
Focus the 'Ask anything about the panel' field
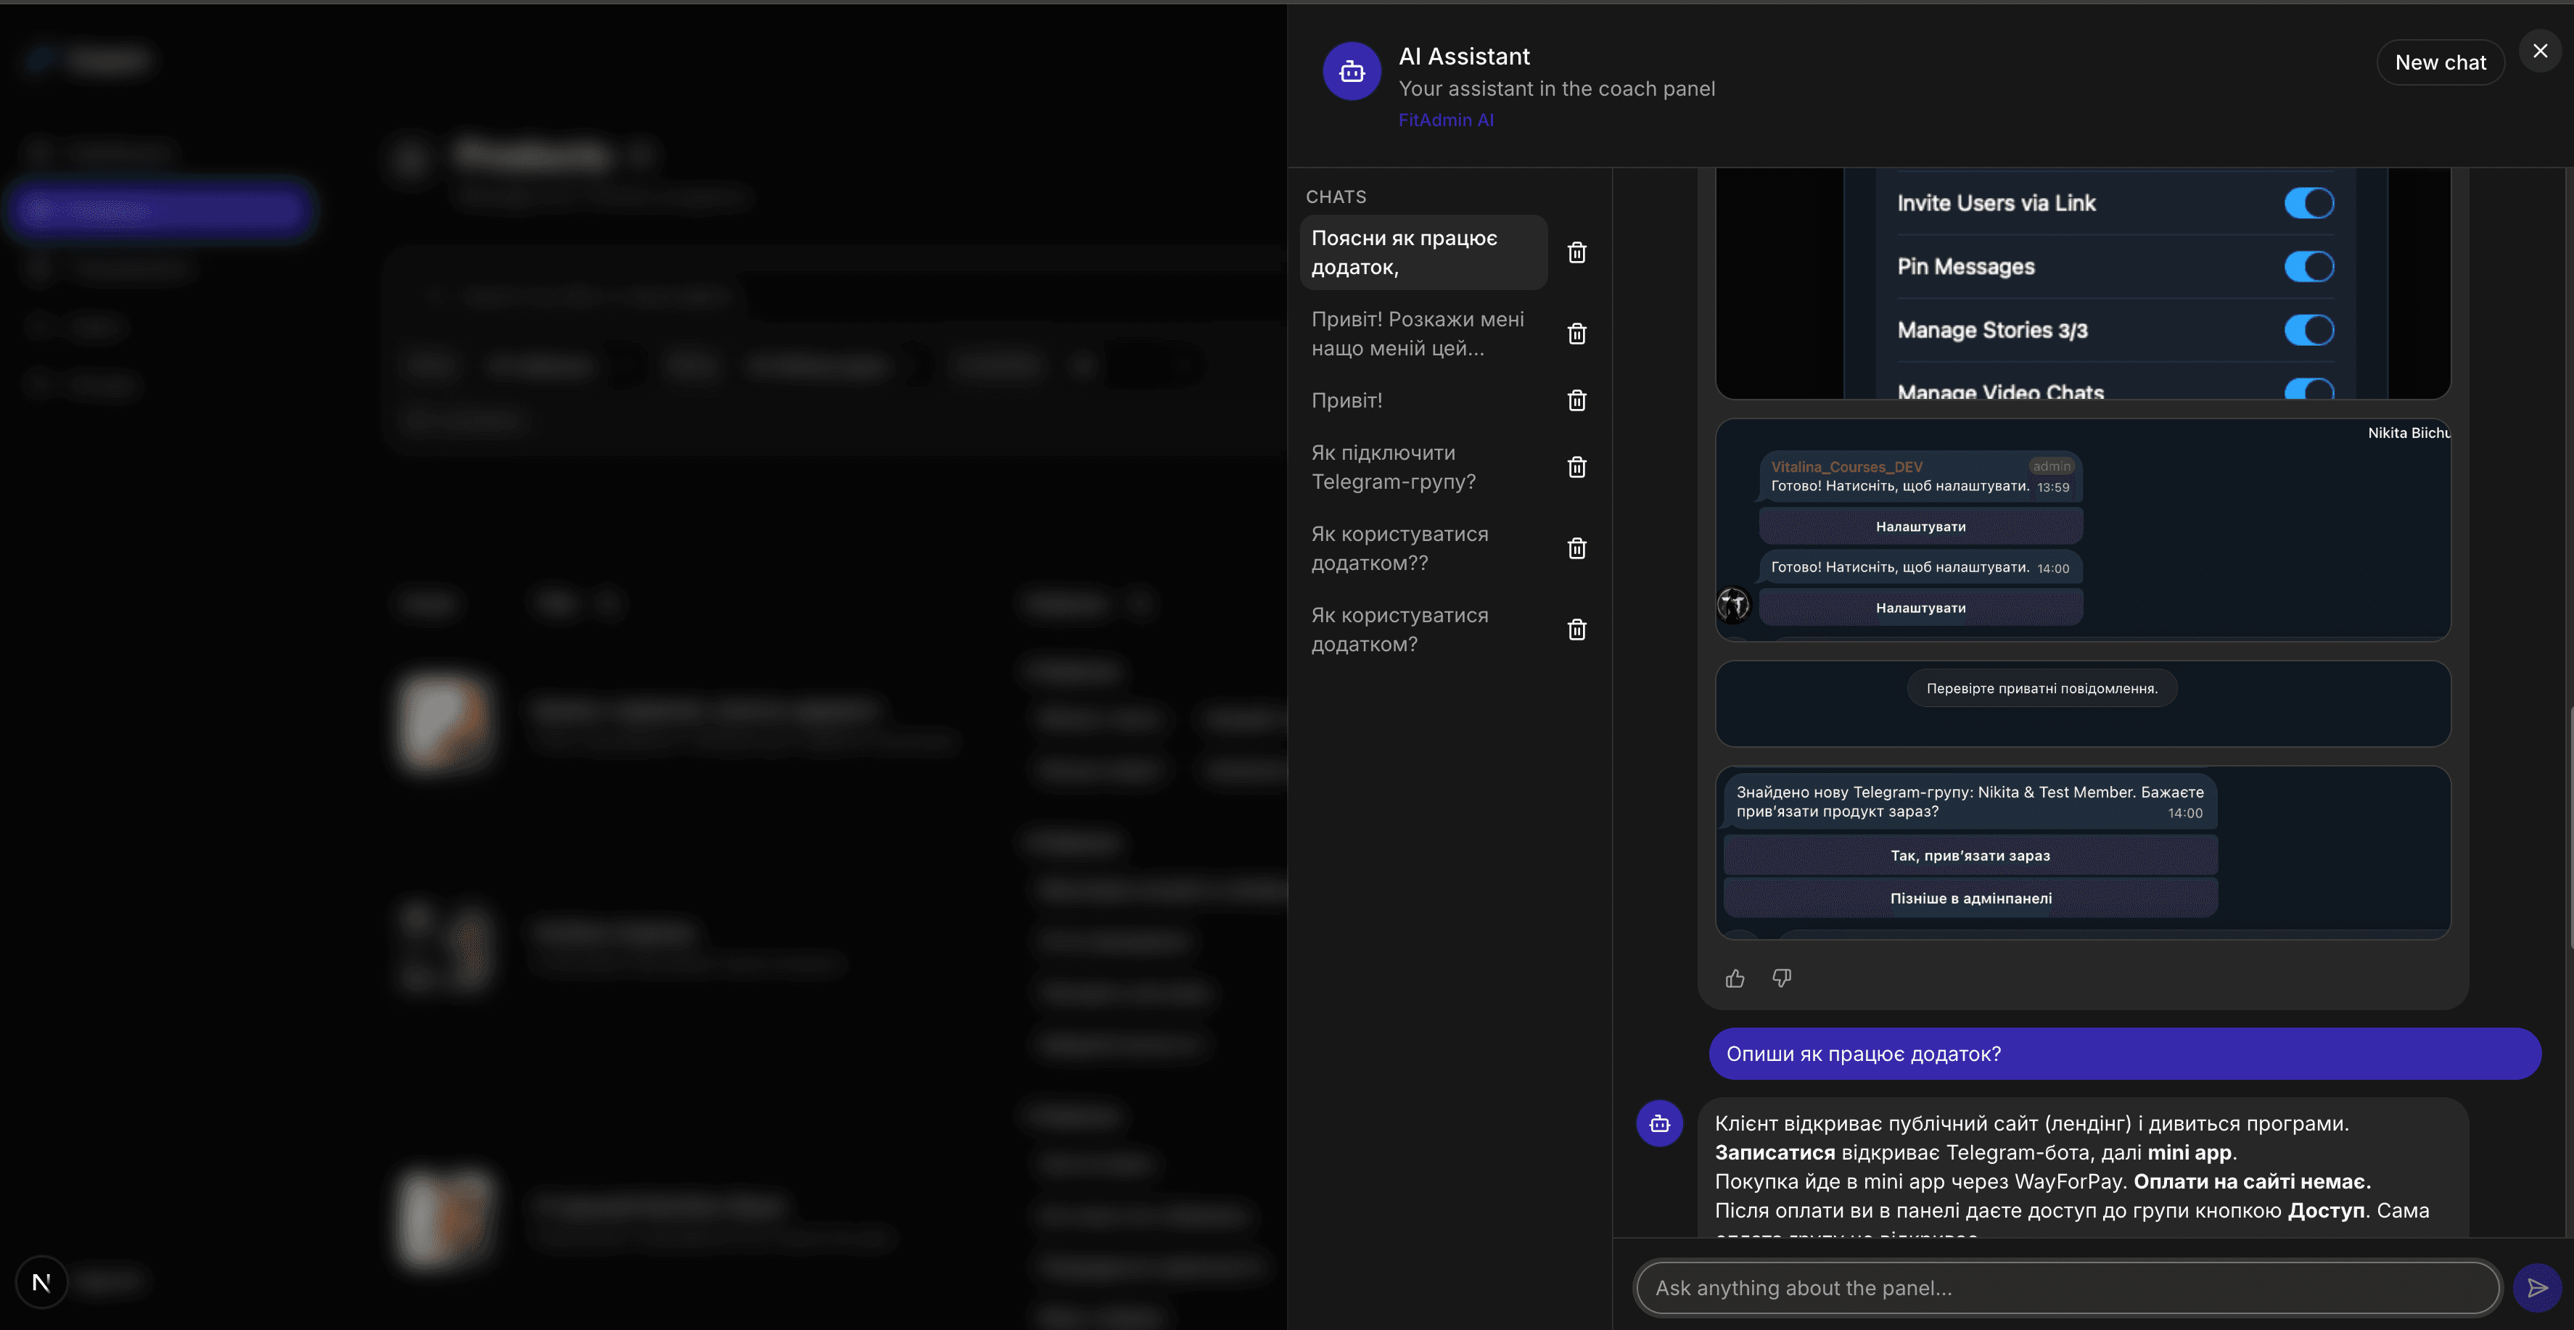tap(2068, 1288)
